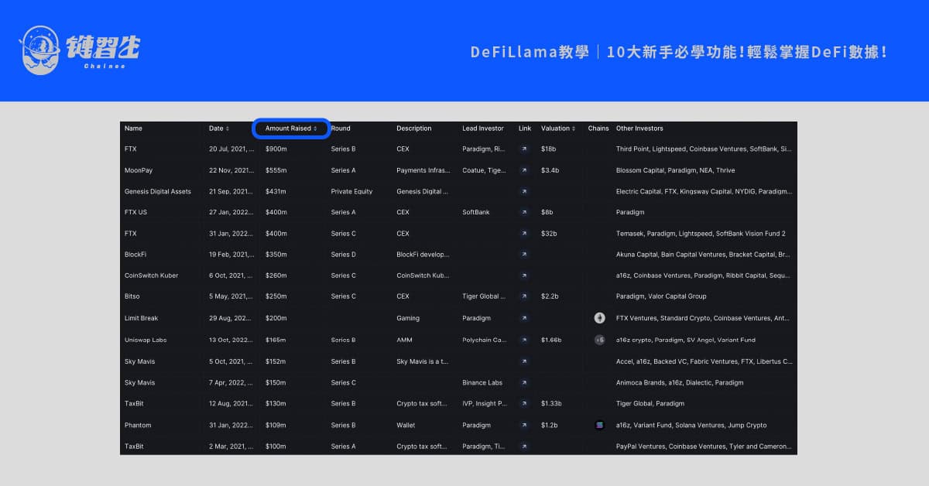Sort the table by Amount Raised
This screenshot has height=486, width=929.
[291, 128]
